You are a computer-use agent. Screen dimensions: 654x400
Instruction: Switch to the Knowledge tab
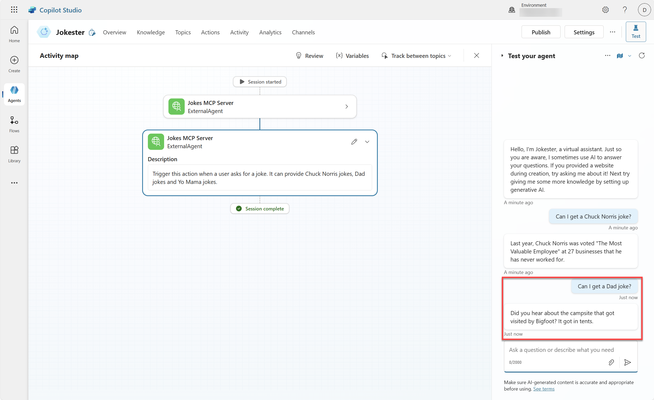pos(151,32)
